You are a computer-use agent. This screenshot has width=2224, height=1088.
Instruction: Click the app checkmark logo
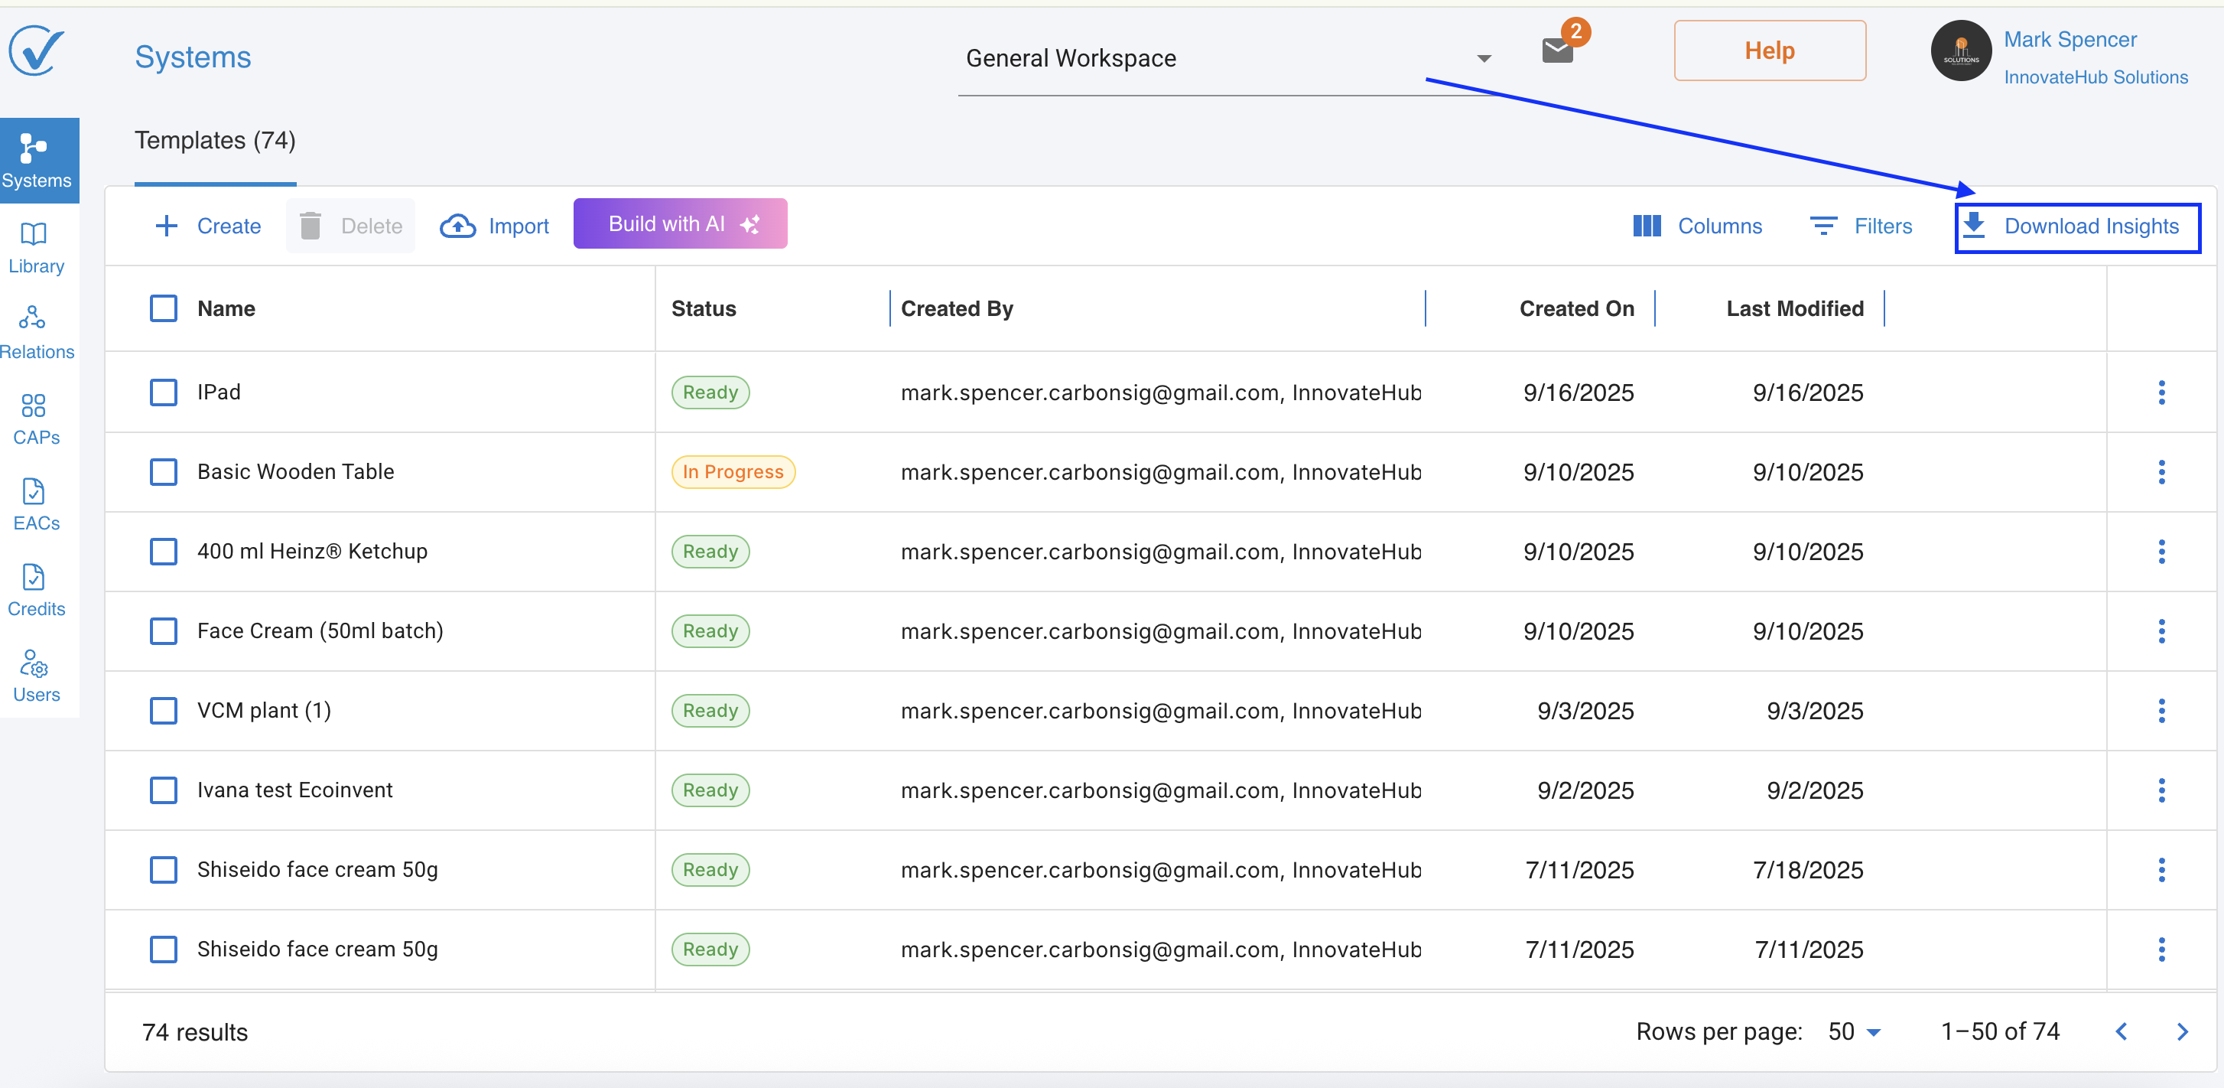(x=36, y=50)
